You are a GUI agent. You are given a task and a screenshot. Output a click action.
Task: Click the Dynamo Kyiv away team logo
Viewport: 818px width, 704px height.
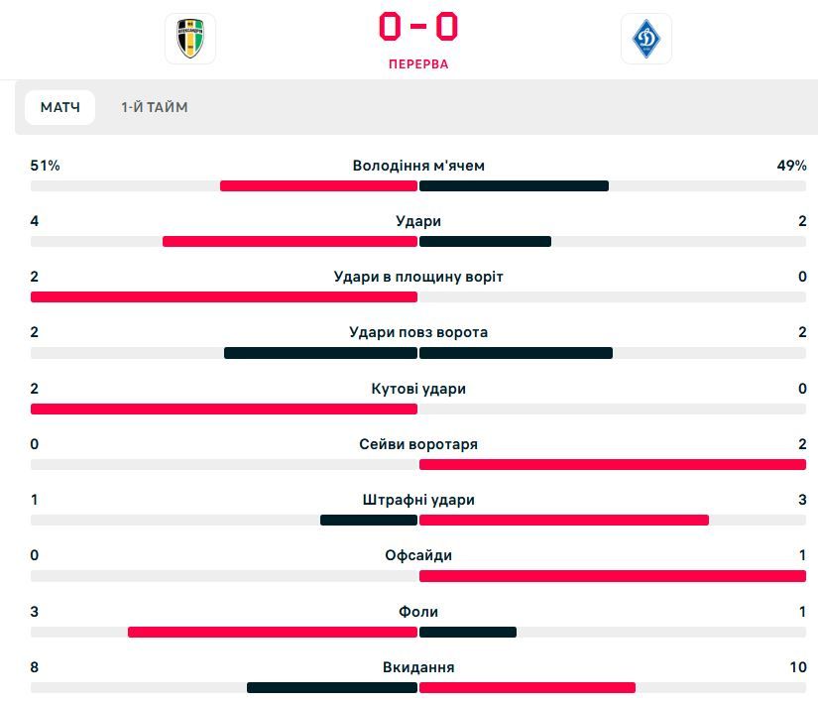[x=646, y=40]
